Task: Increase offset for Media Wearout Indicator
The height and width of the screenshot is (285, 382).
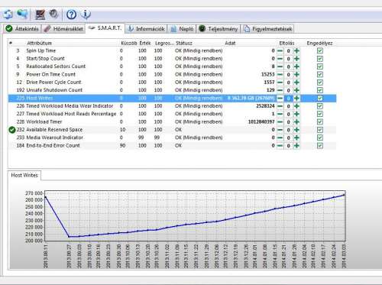Action: tap(296, 138)
